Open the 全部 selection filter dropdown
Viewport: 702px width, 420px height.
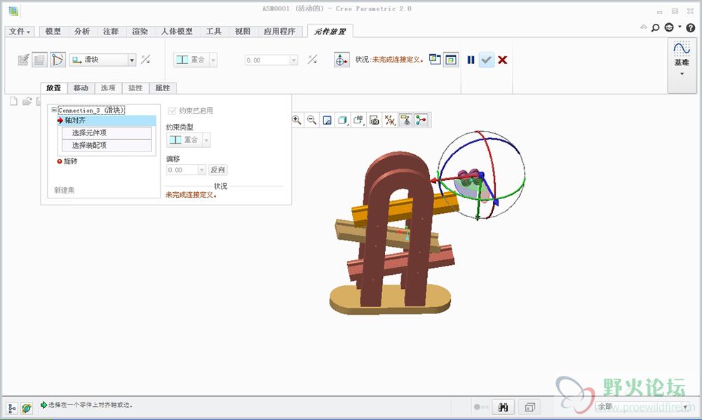pyautogui.click(x=643, y=407)
